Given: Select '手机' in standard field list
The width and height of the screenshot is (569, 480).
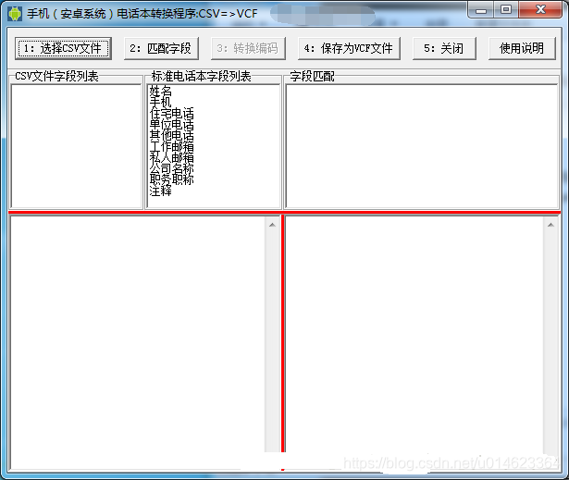Looking at the screenshot, I should pos(160,102).
